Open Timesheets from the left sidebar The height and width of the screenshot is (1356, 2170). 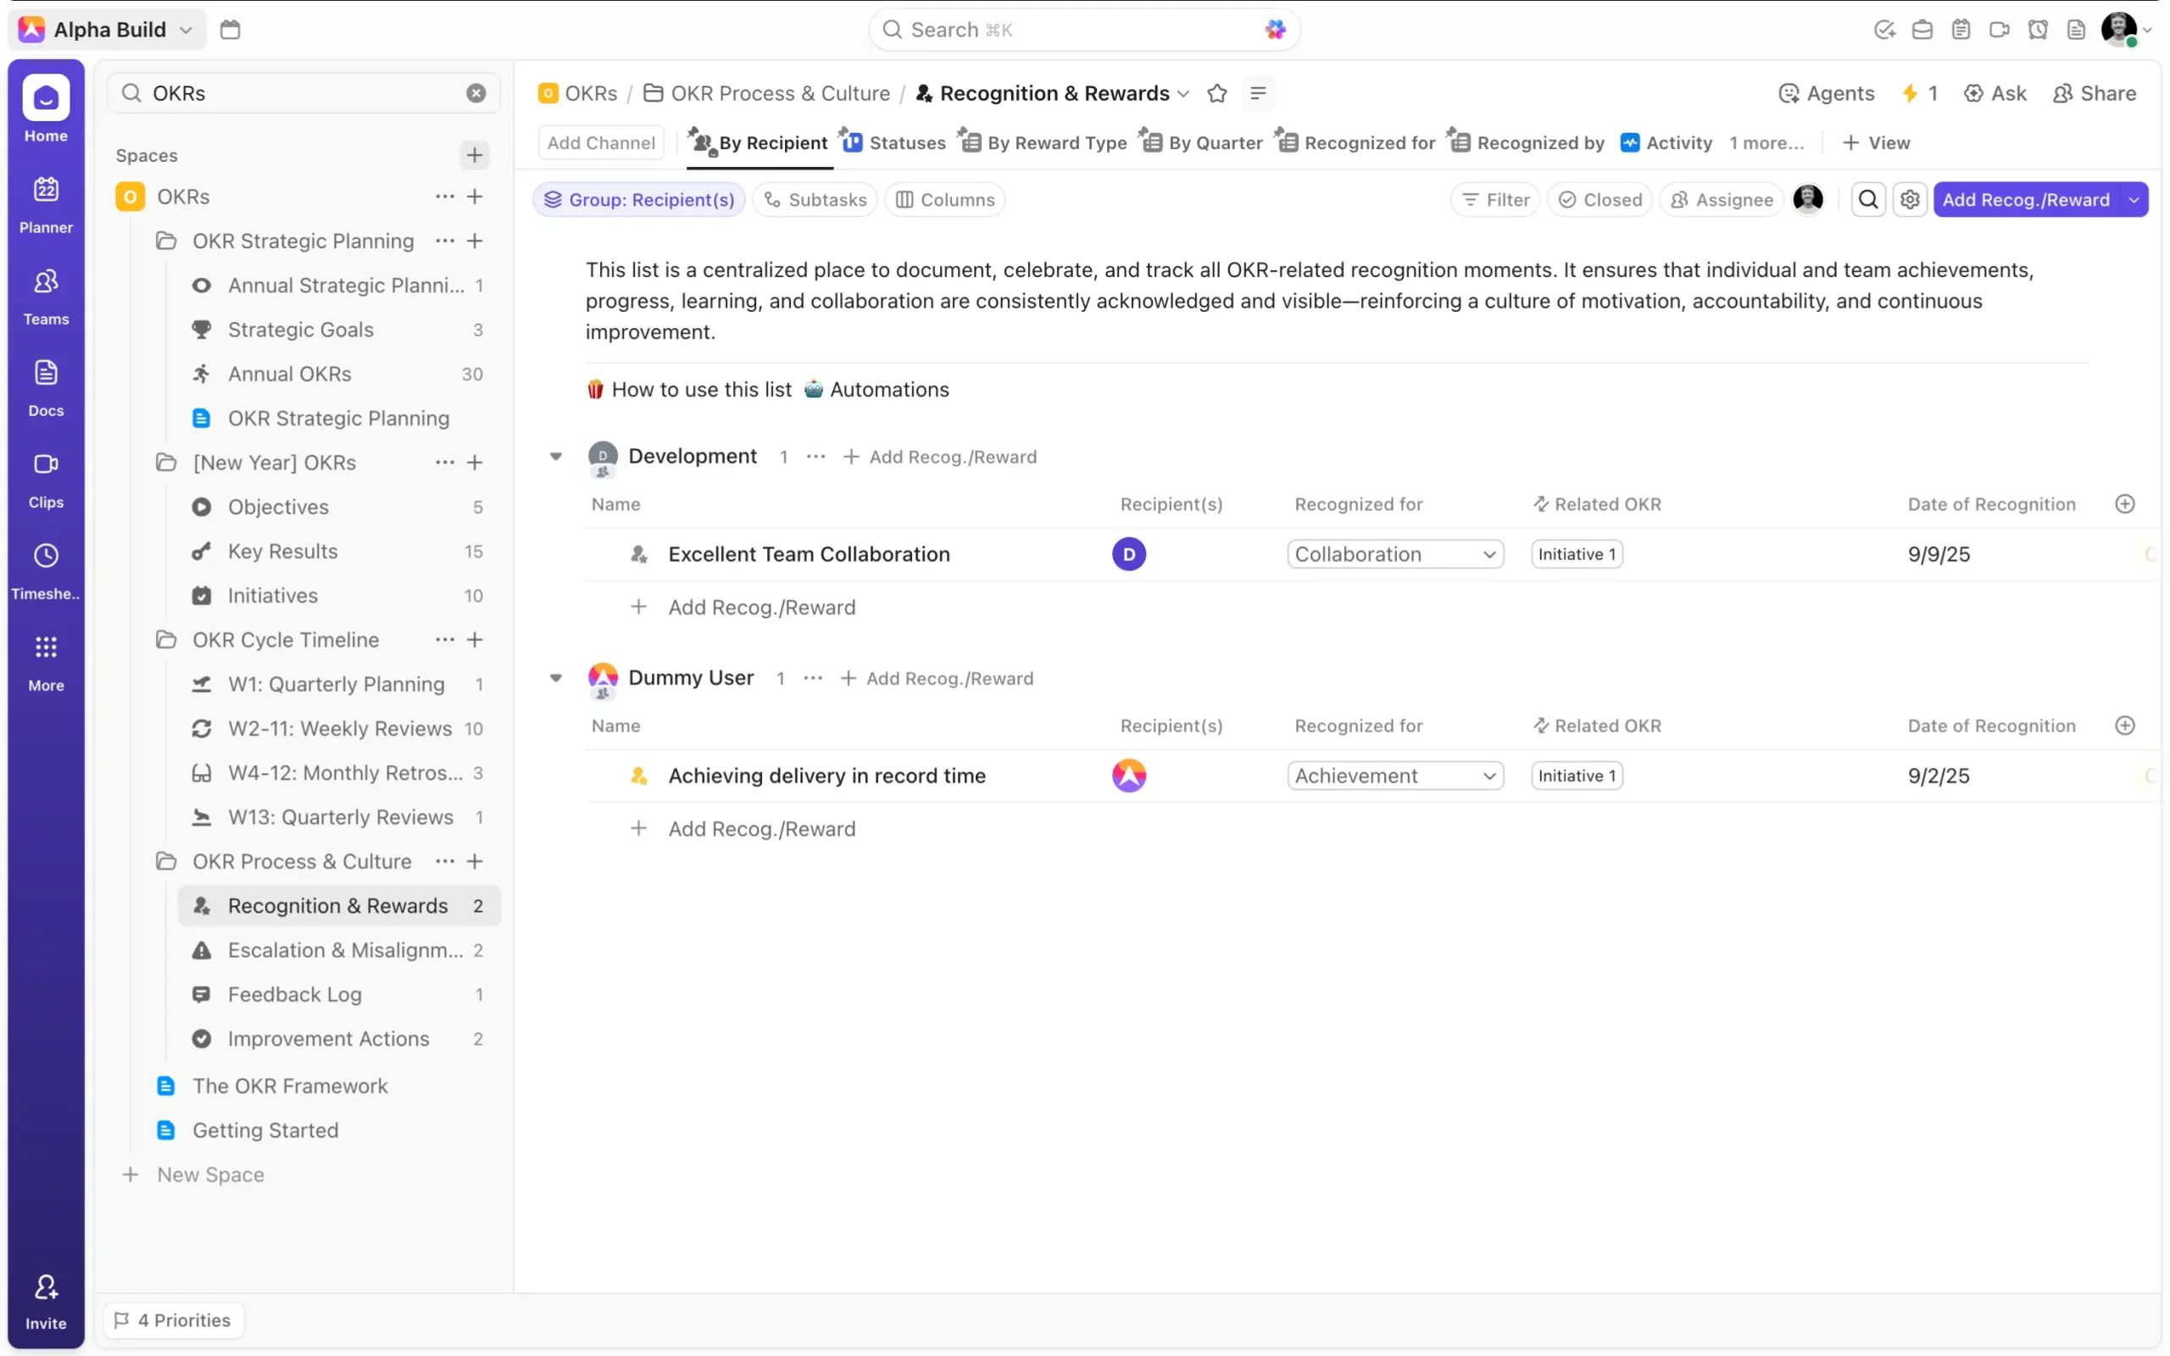pos(46,570)
